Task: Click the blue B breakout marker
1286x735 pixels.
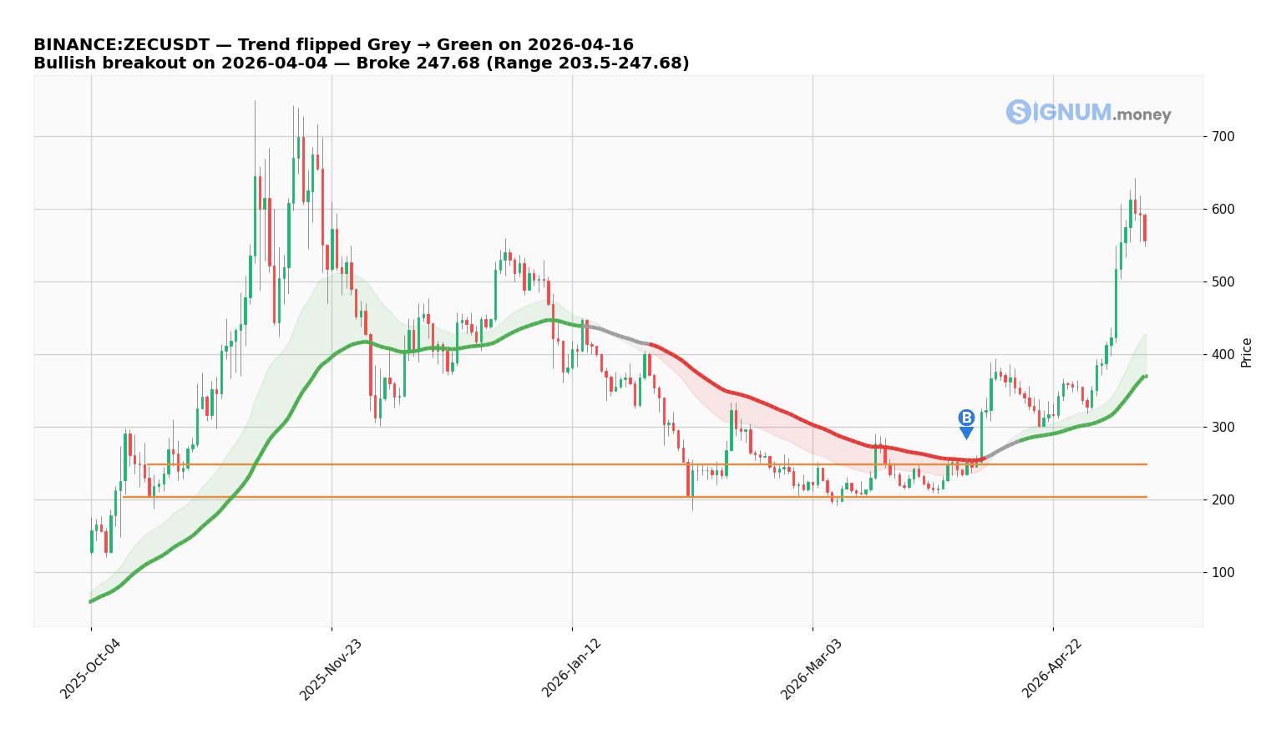Action: 966,423
